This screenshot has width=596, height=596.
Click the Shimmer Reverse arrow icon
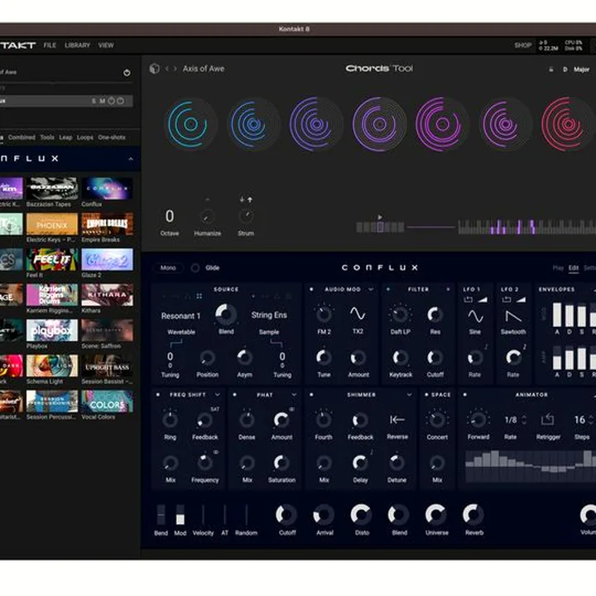[397, 420]
